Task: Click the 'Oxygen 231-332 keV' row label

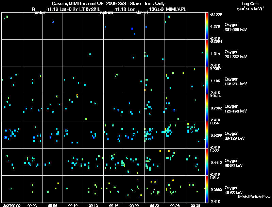Action: click(236, 54)
